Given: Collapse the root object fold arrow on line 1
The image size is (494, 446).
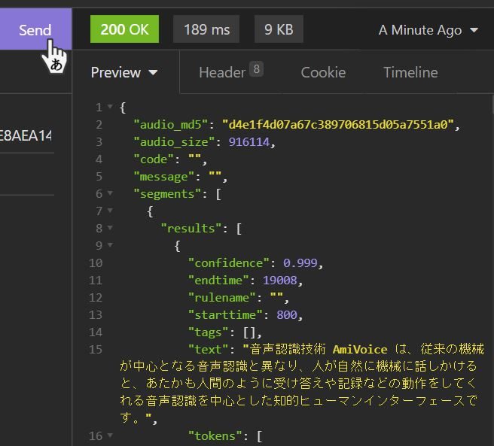Looking at the screenshot, I should click(x=110, y=107).
